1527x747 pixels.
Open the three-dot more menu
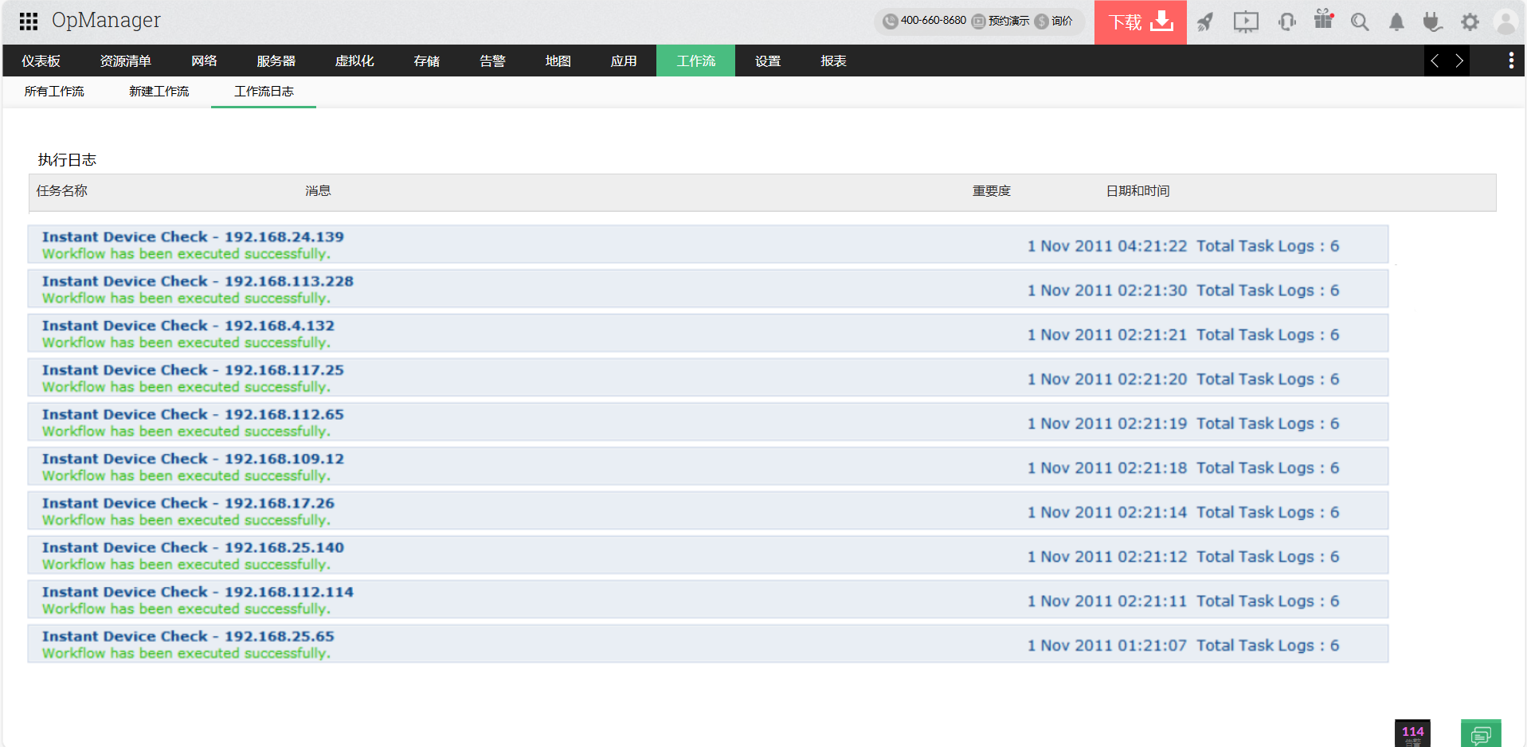[1511, 61]
